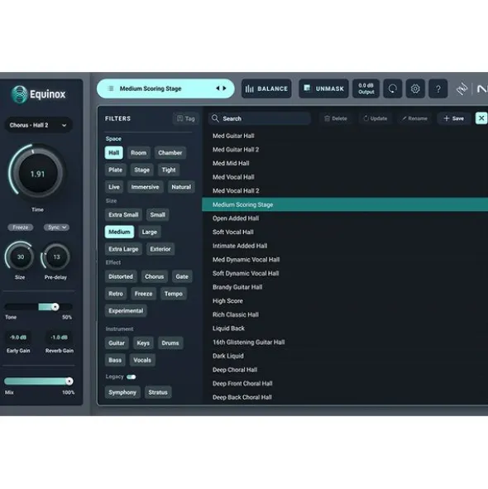This screenshot has width=488, height=489.
Task: Toggle the Immersive space filter
Action: coord(145,187)
